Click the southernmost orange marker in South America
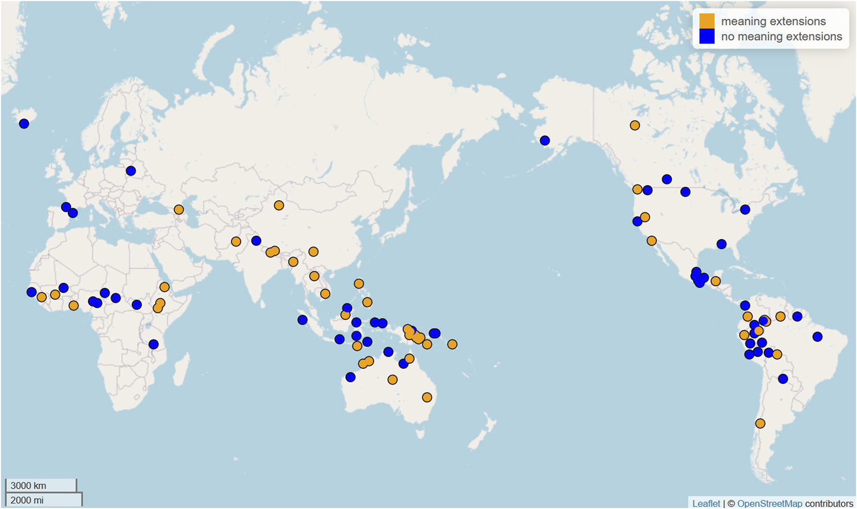Viewport: 857px width, 509px height. tap(760, 424)
